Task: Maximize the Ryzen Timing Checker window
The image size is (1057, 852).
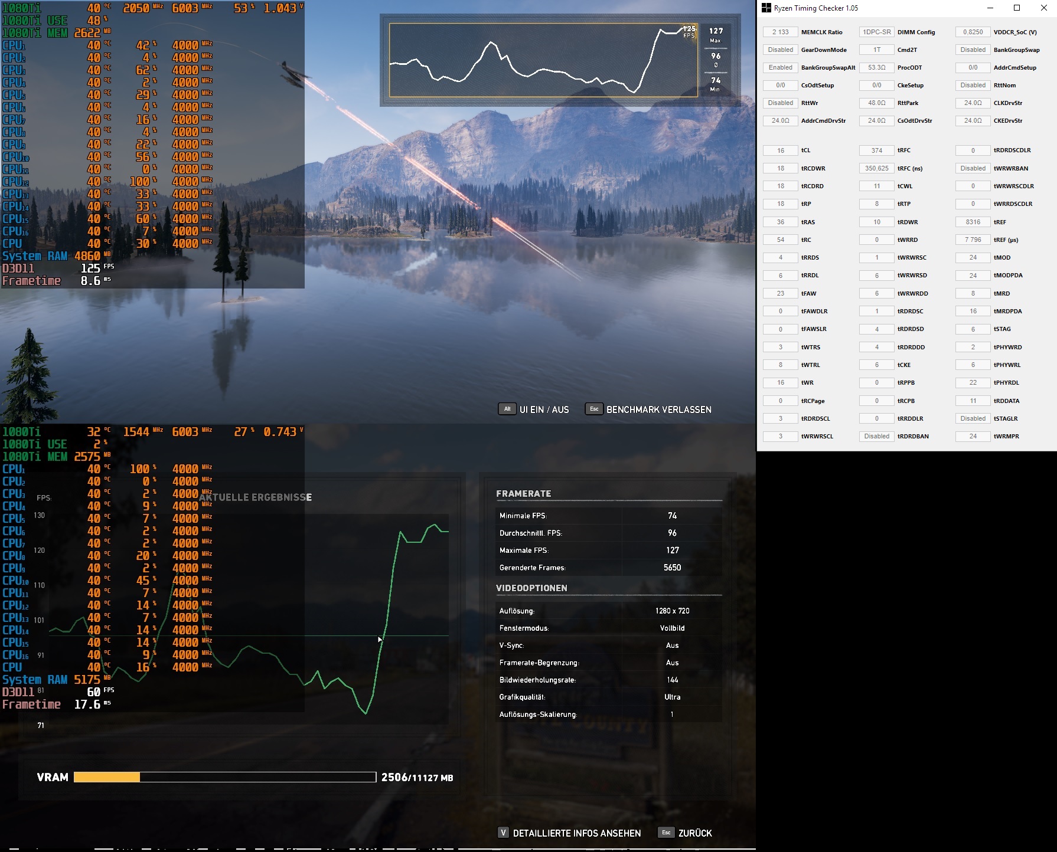Action: (x=1017, y=8)
